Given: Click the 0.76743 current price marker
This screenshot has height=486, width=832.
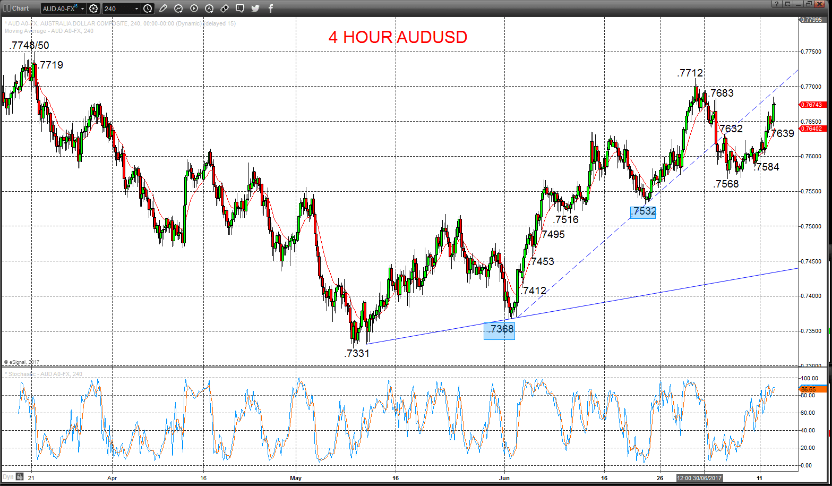Looking at the screenshot, I should click(x=812, y=105).
